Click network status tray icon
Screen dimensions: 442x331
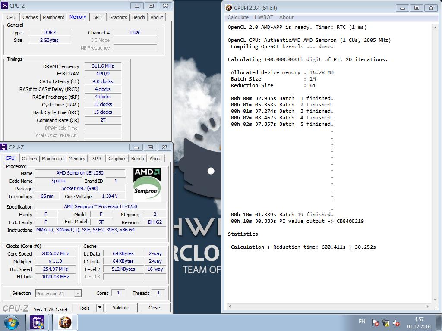tap(385, 323)
